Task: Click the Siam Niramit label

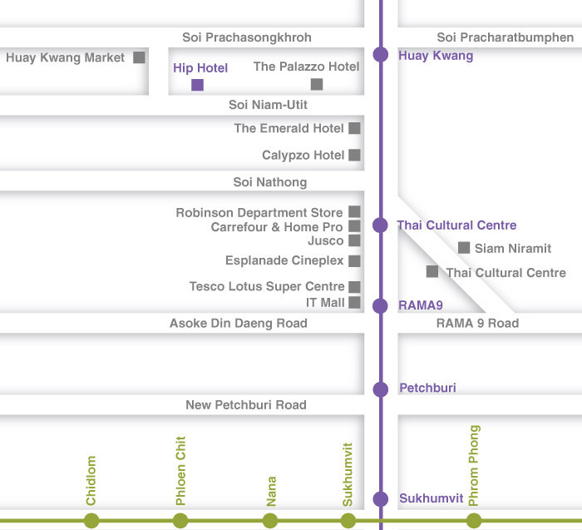Action: (x=513, y=248)
